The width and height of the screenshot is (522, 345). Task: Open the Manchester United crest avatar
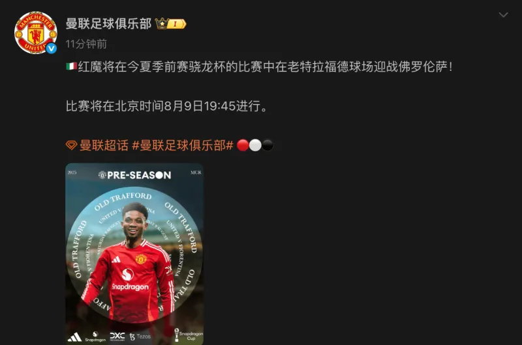[x=36, y=33]
